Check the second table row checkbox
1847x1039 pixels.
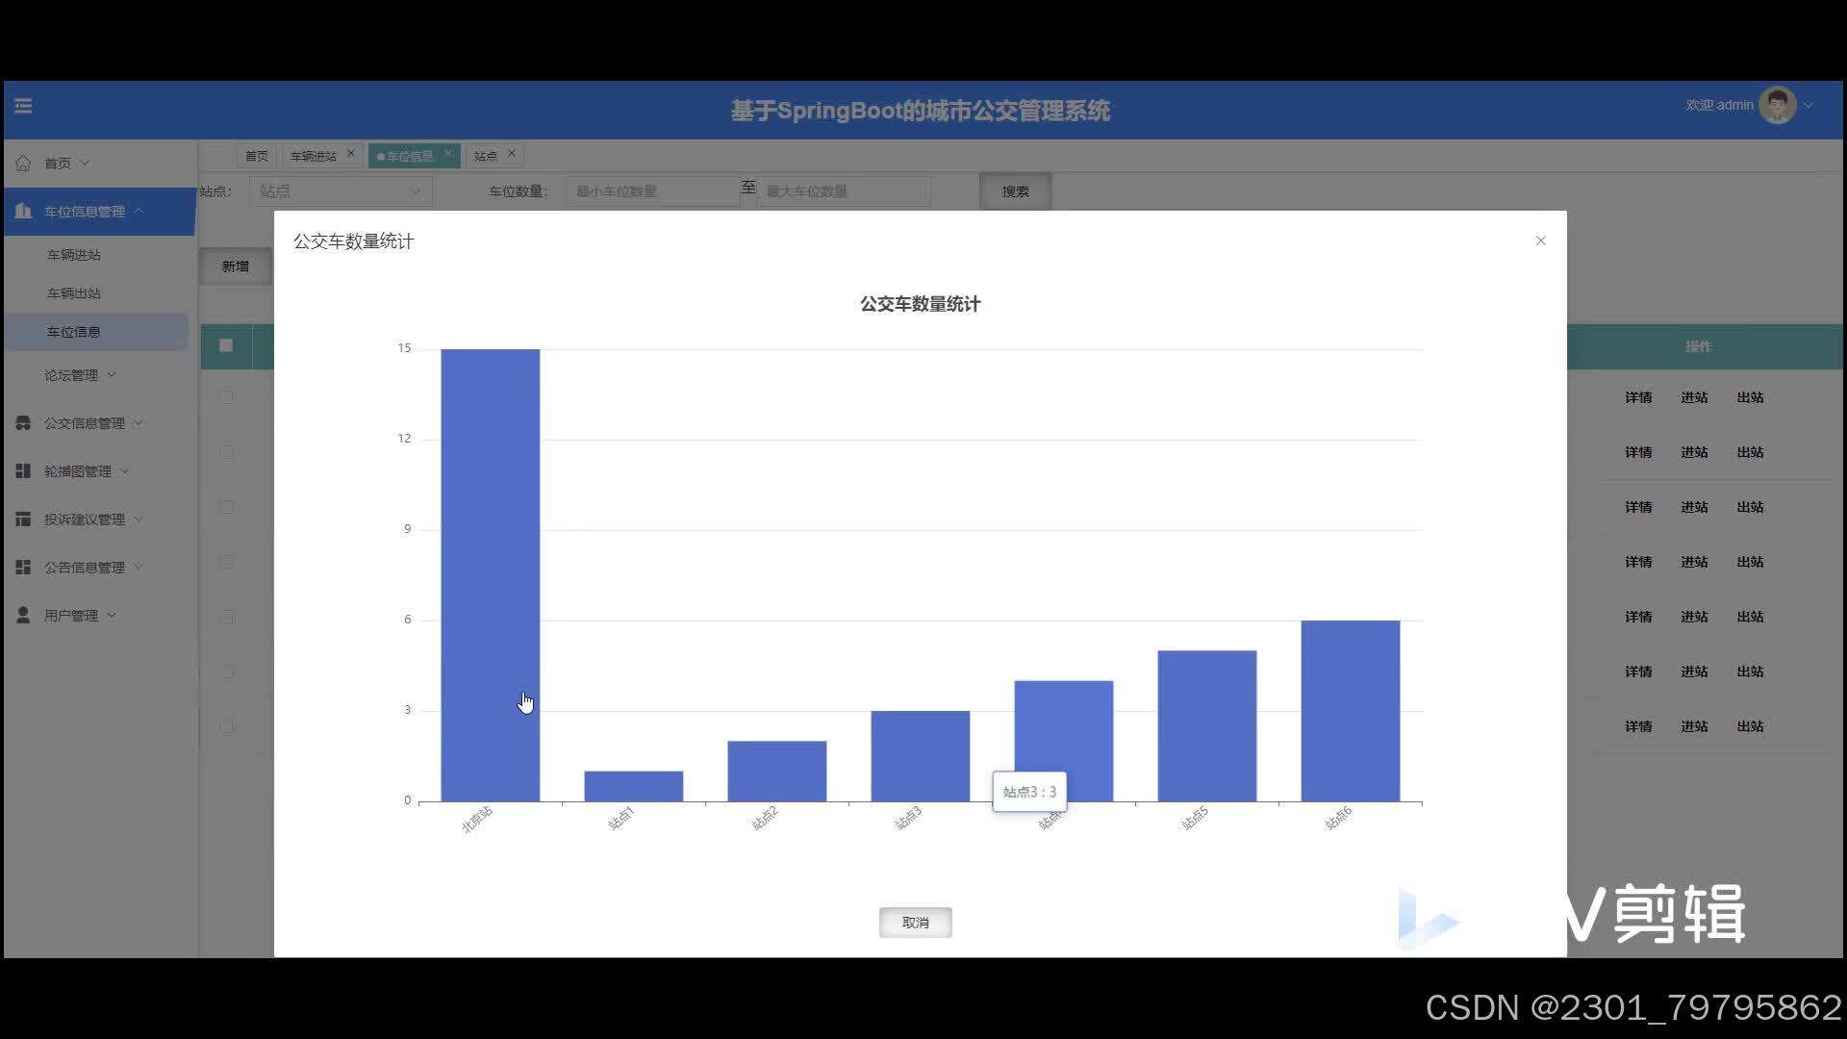(x=226, y=451)
